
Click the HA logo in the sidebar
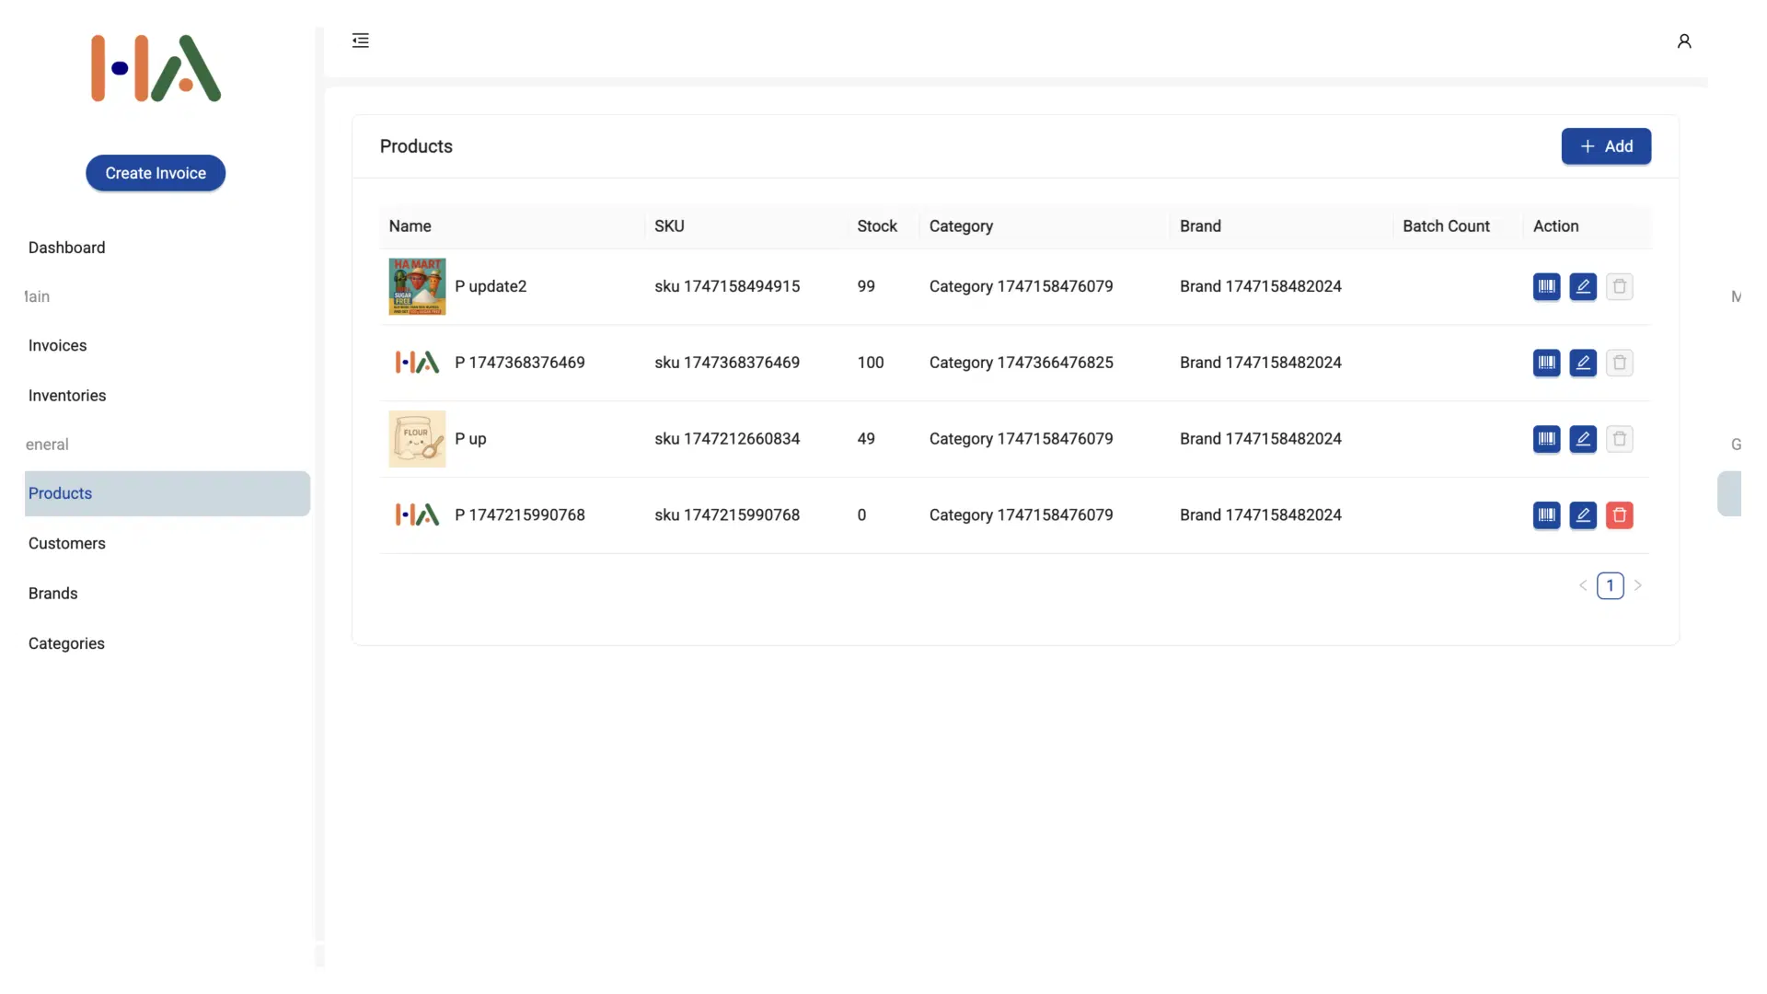tap(155, 67)
